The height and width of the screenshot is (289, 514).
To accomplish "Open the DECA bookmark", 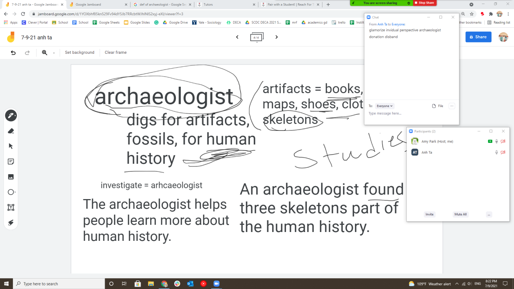I will [x=234, y=22].
